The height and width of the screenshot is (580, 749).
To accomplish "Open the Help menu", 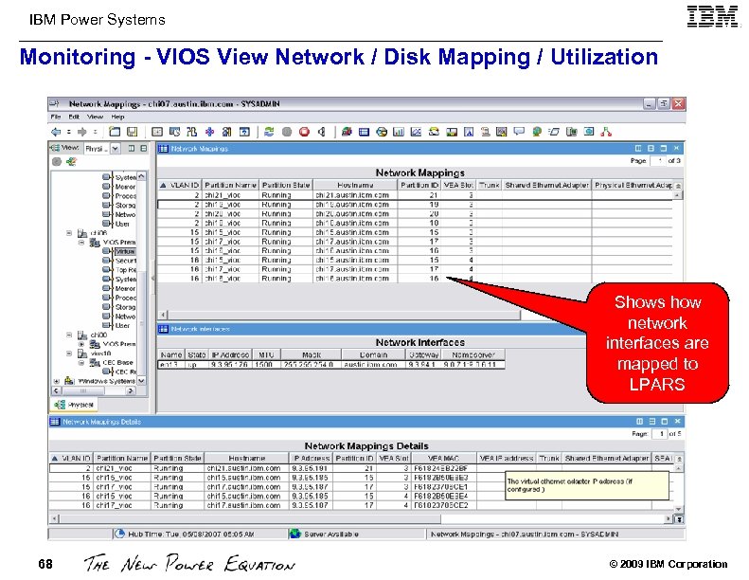I will (118, 117).
